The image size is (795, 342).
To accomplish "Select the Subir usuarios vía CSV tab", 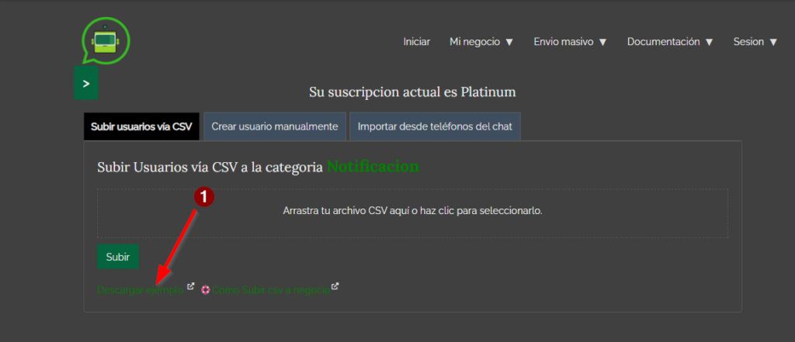I will (x=141, y=126).
